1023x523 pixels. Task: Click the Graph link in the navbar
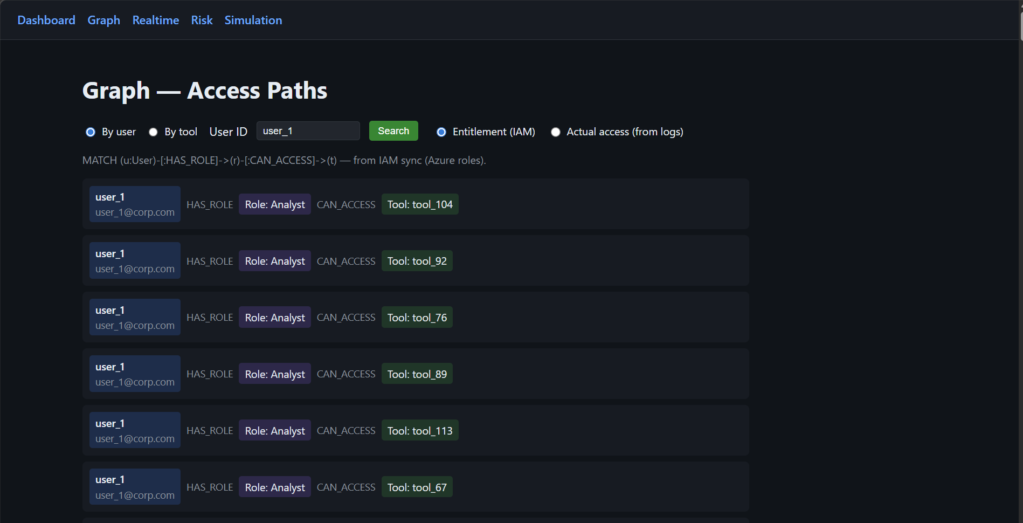coord(103,20)
